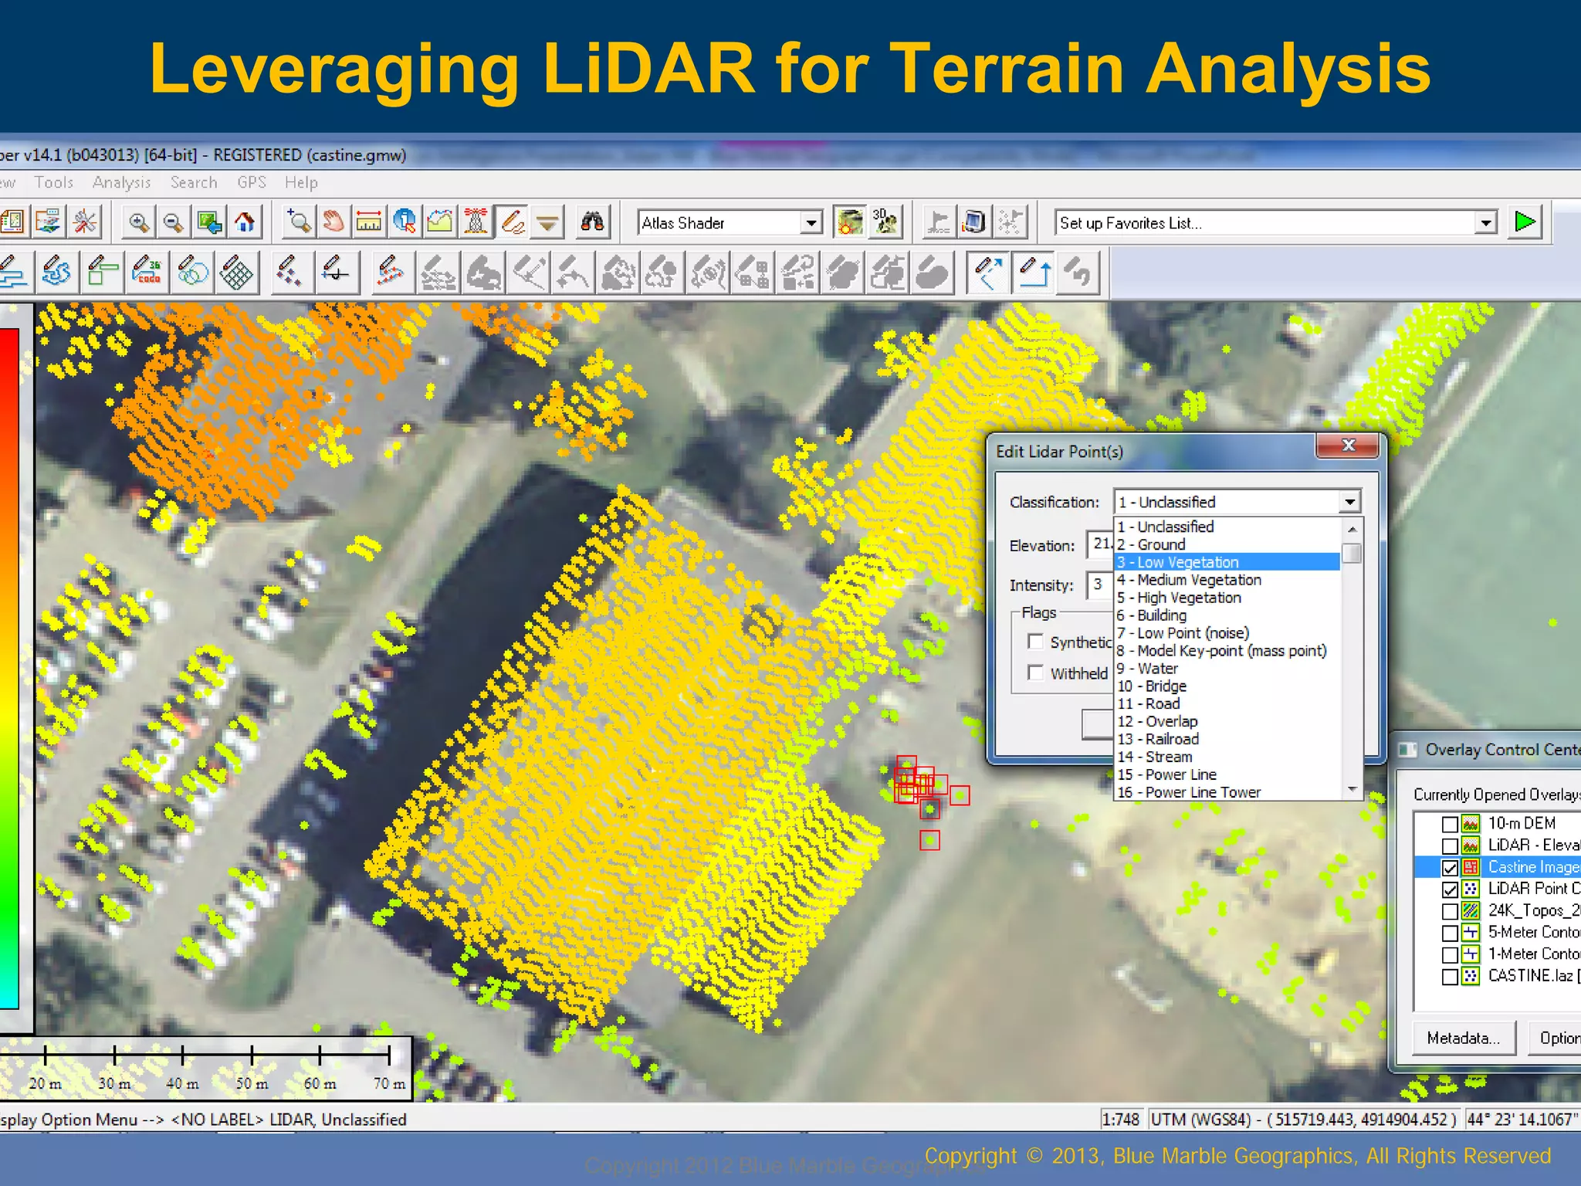Click the Metadata... button
1581x1186 pixels.
(1464, 1038)
